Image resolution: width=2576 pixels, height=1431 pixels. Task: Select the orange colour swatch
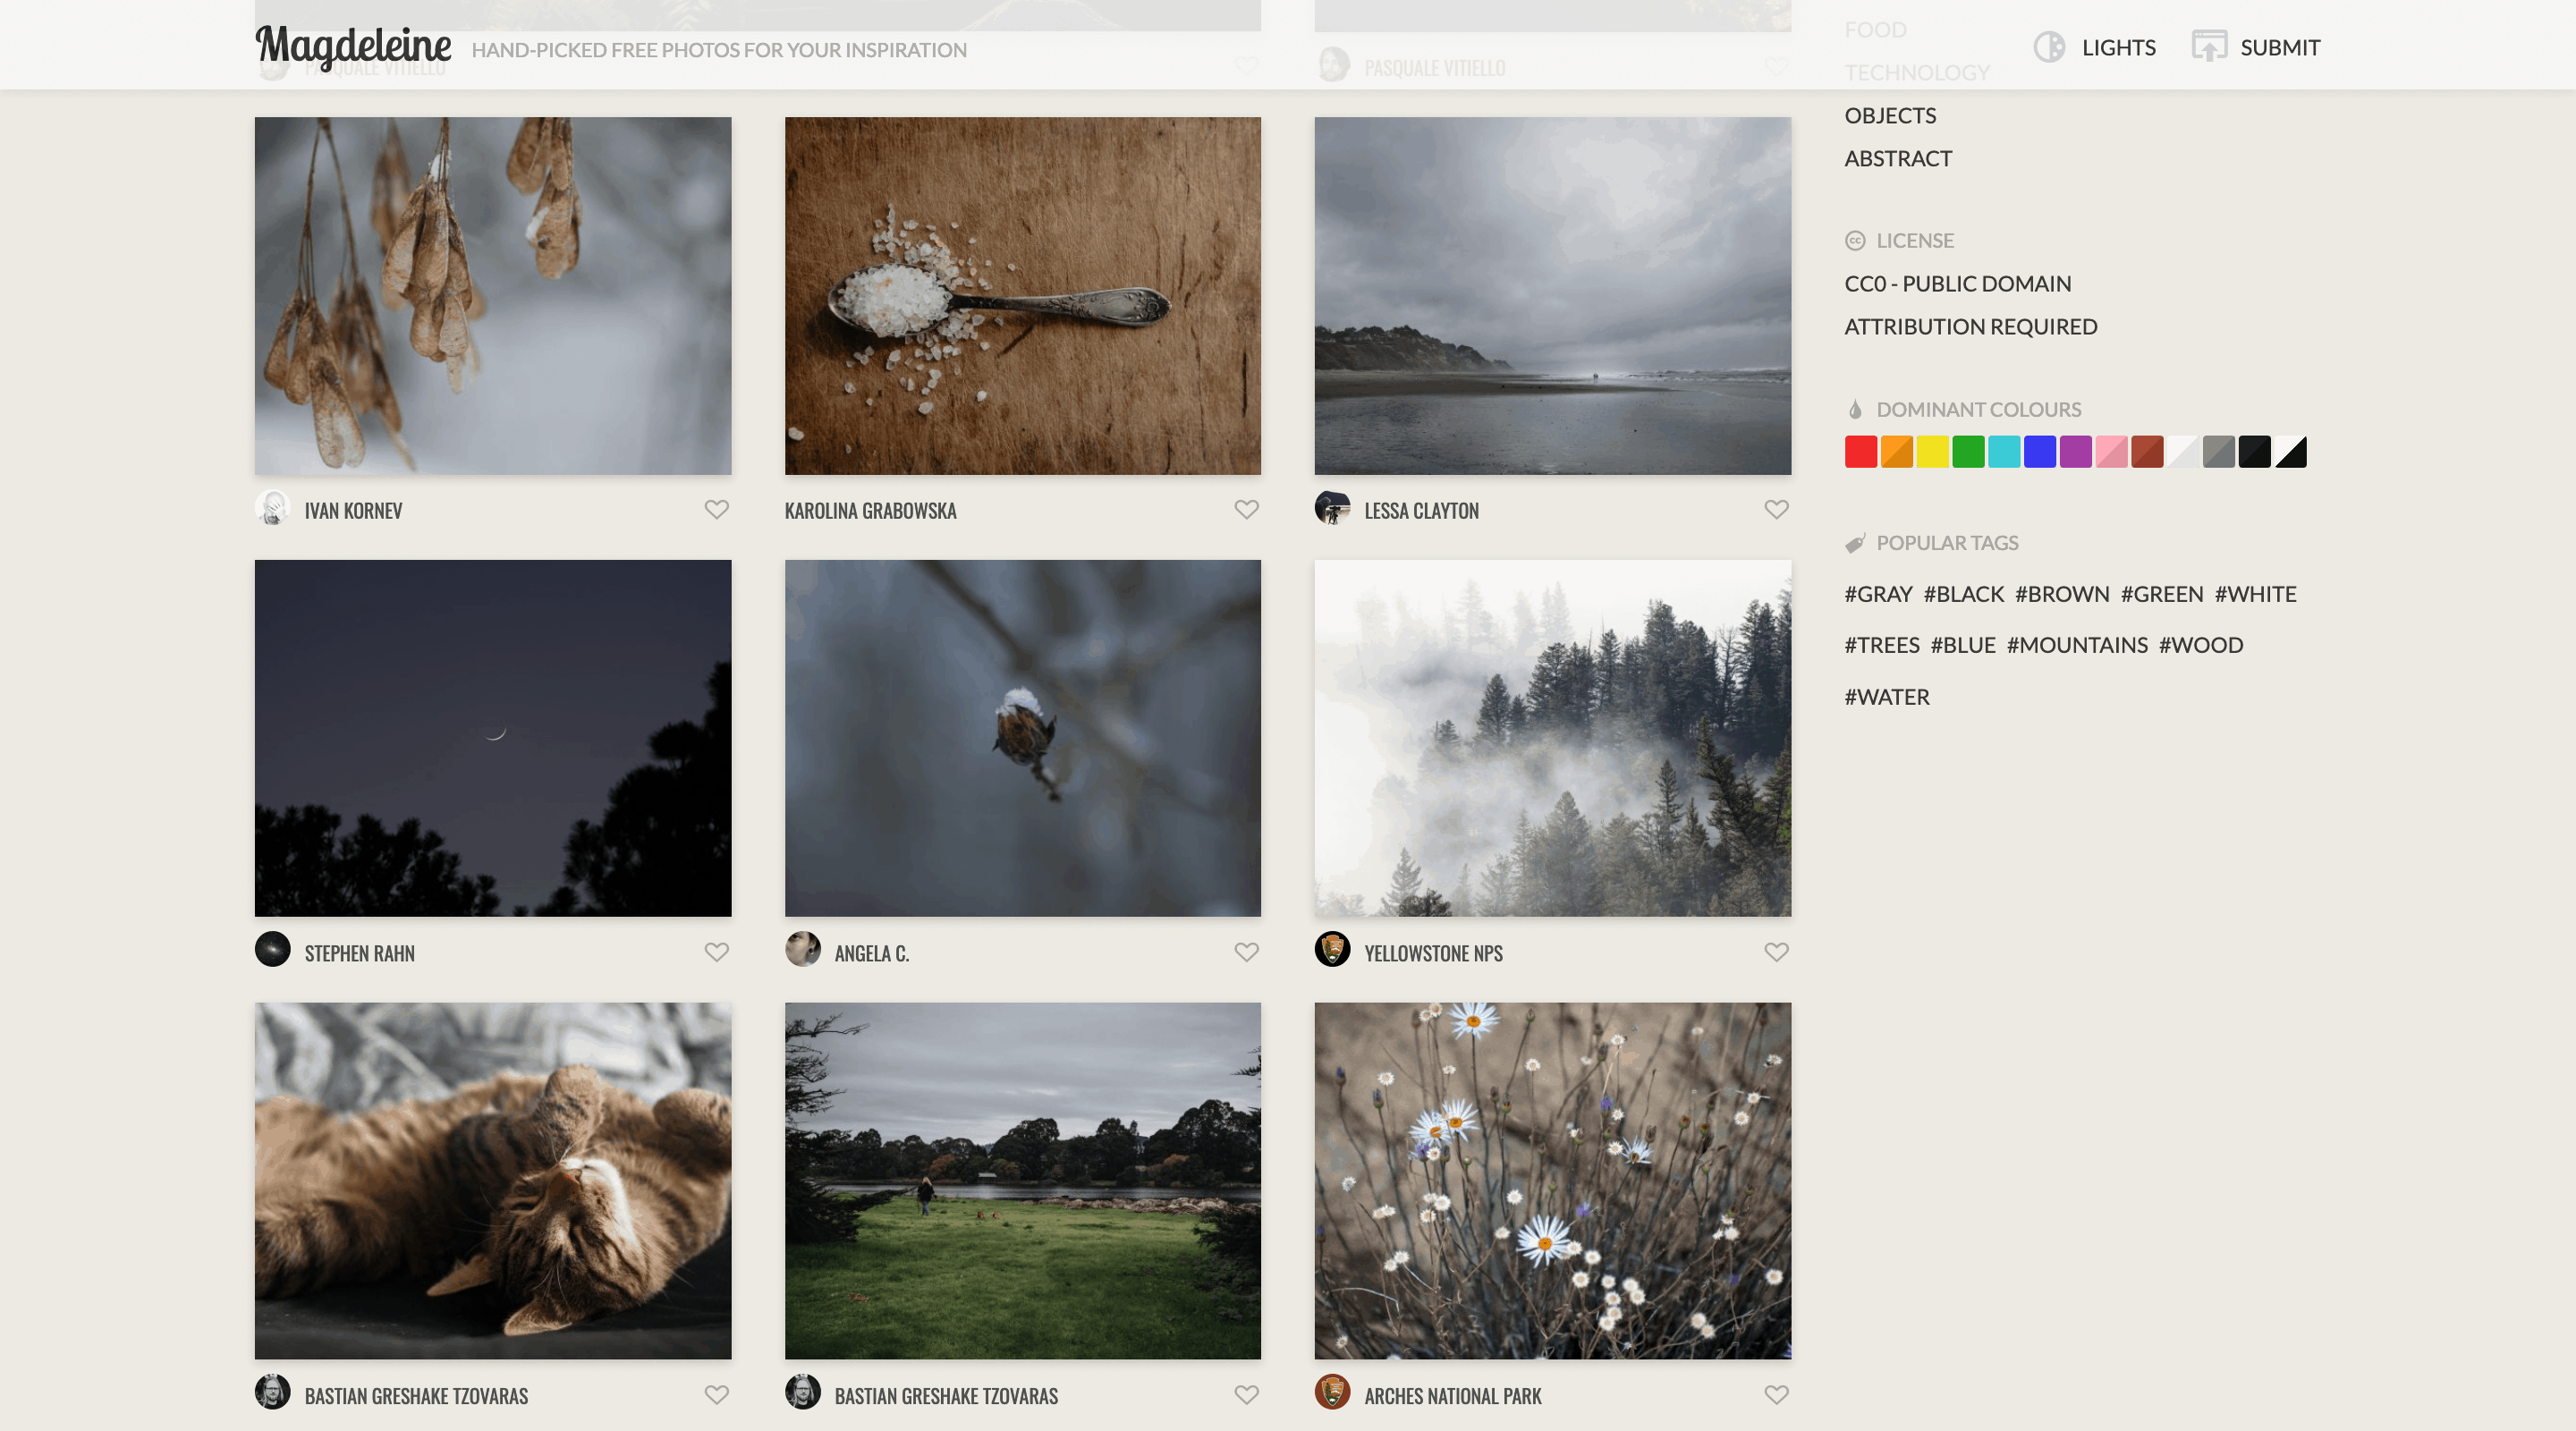tap(1897, 452)
